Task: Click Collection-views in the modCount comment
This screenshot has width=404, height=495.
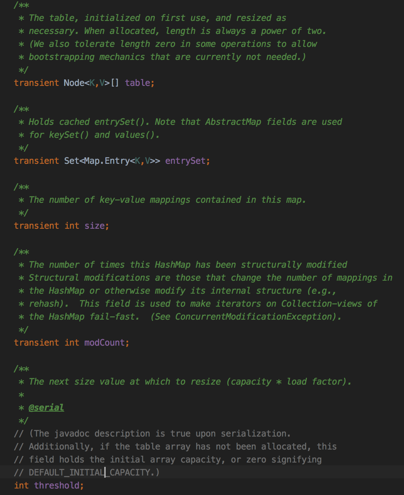Action: click(x=321, y=304)
